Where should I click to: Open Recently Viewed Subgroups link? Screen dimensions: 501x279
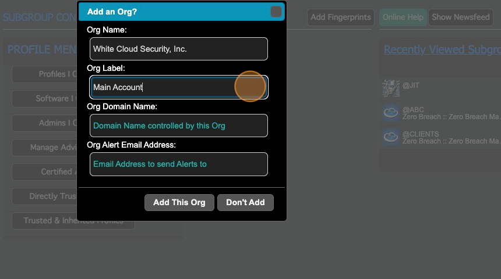click(442, 50)
